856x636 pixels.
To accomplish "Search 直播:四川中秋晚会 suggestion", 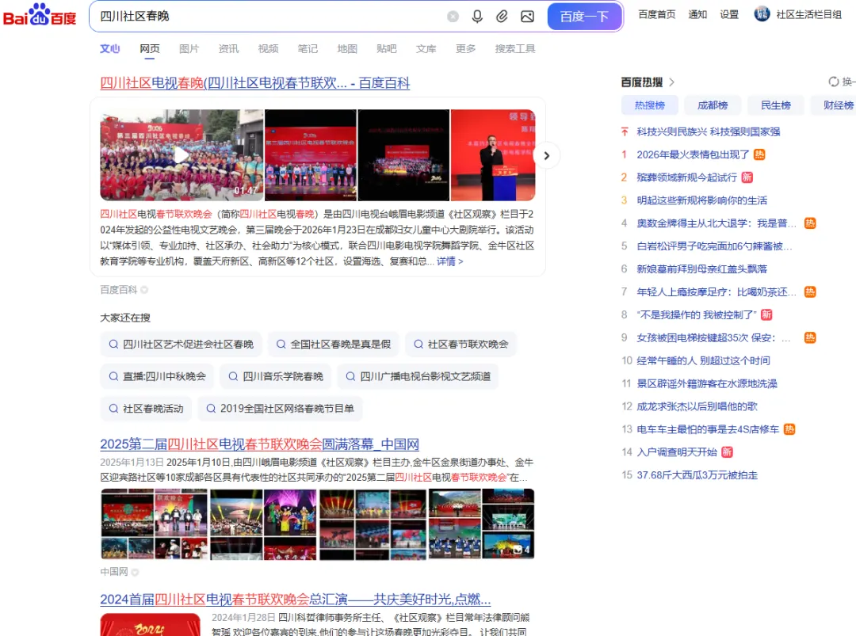I will (x=157, y=376).
